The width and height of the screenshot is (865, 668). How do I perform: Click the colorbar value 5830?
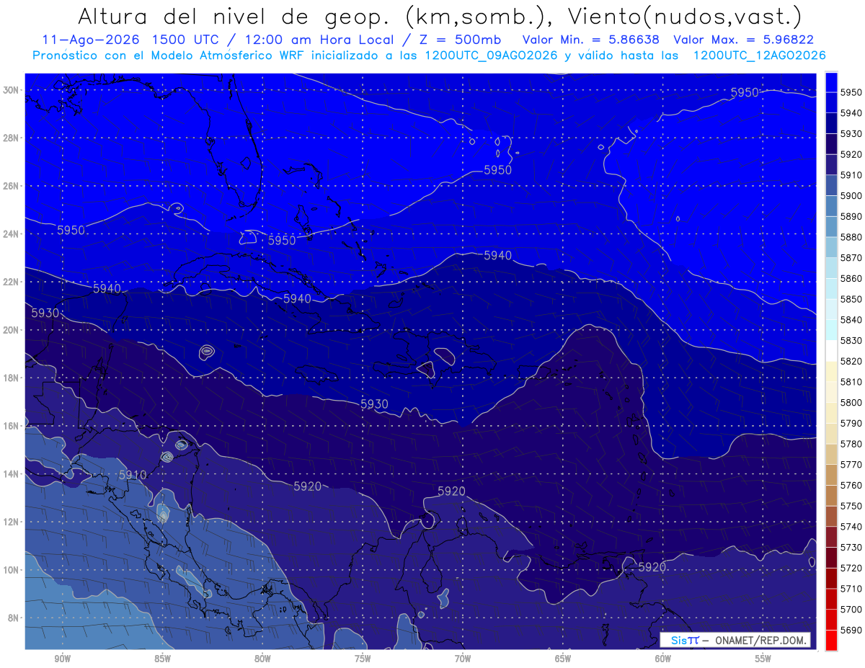[x=851, y=340]
